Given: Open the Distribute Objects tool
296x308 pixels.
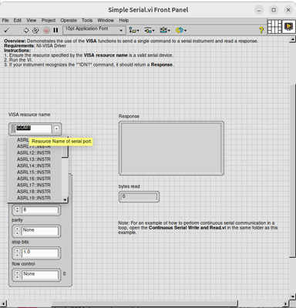Looking at the screenshot, I should point(150,30).
